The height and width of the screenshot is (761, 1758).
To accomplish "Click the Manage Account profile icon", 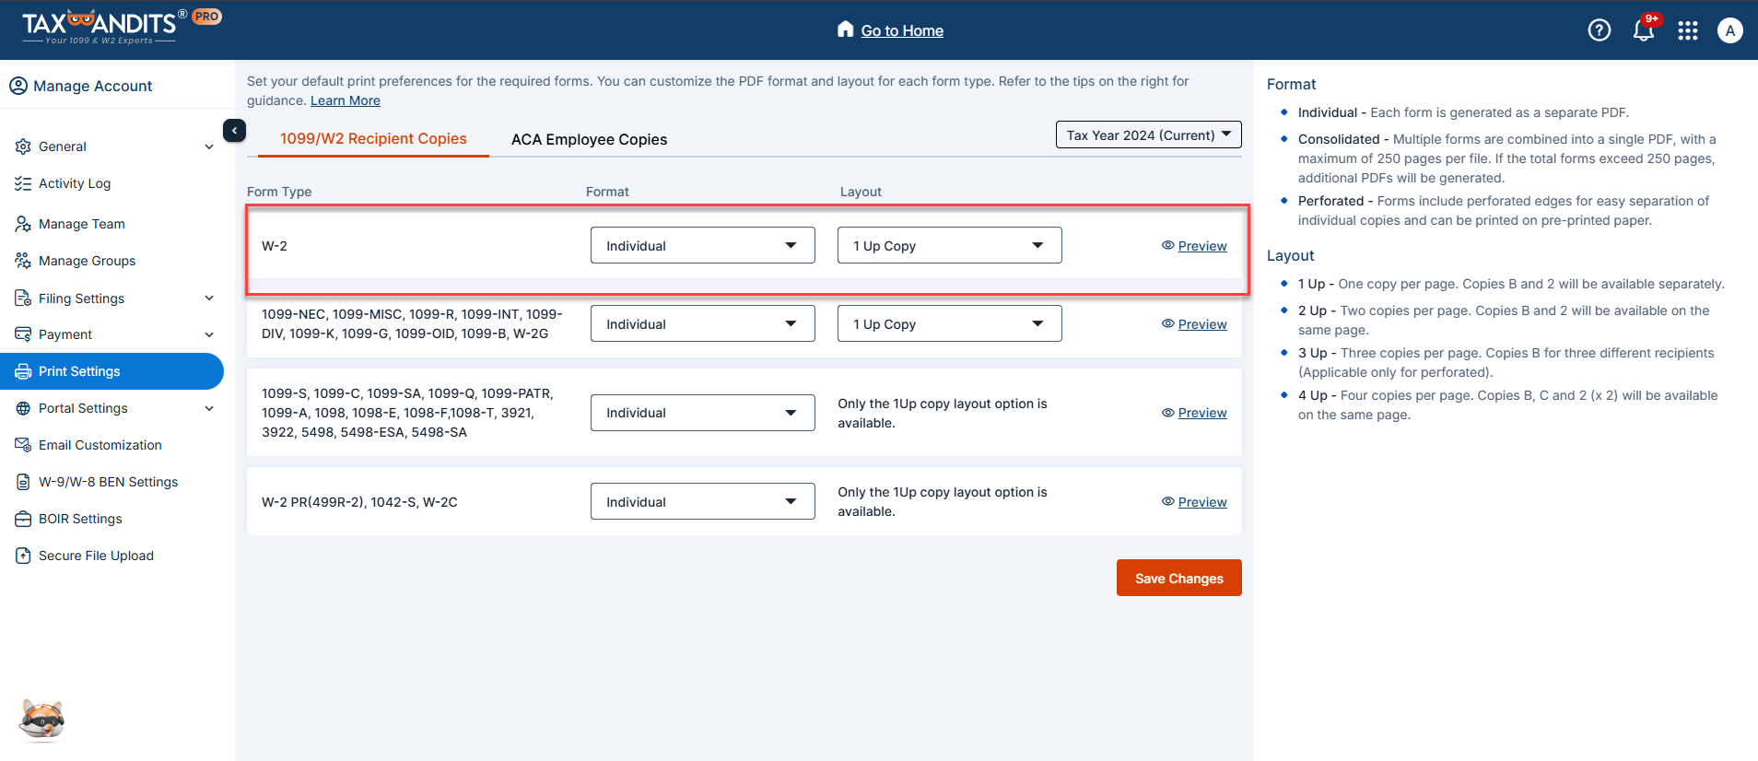I will point(18,86).
